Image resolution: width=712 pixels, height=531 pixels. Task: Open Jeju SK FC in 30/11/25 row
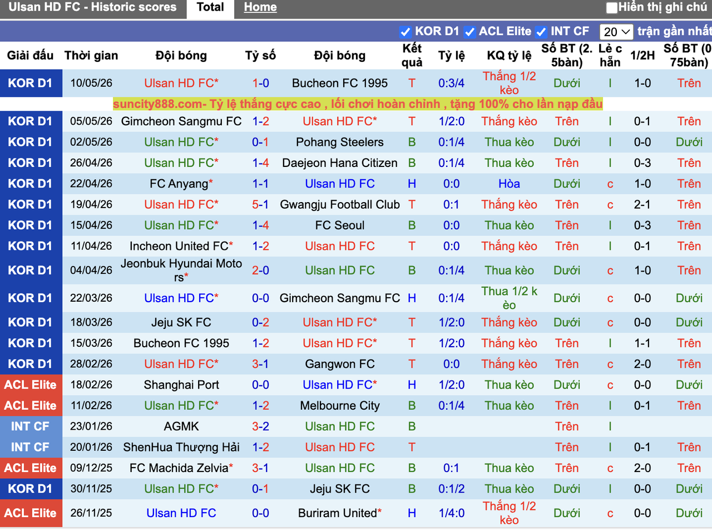(x=340, y=489)
